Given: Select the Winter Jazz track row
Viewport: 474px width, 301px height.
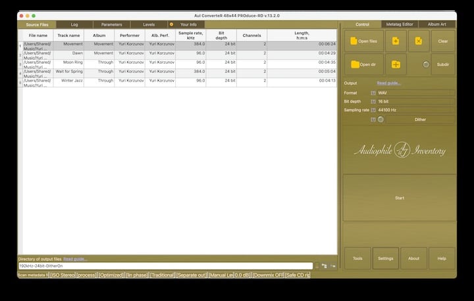Looking at the screenshot, I should (178, 83).
